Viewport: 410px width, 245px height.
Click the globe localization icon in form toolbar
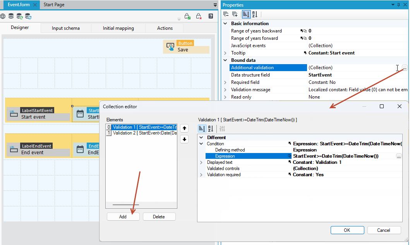(3, 16)
